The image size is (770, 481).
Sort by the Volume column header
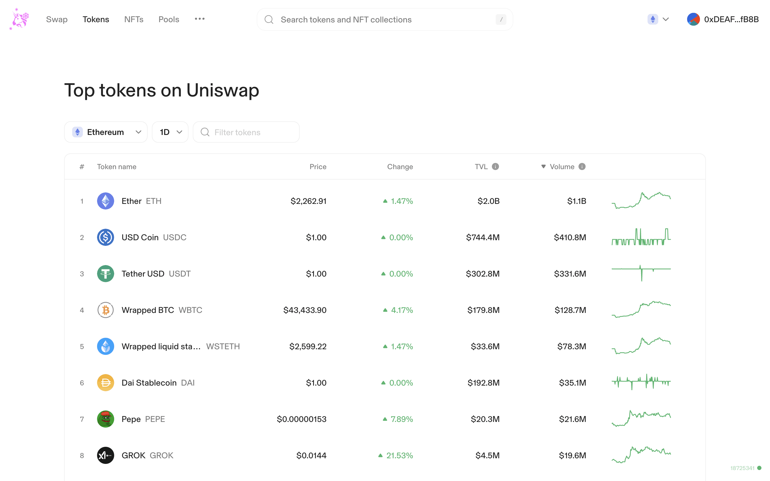pyautogui.click(x=562, y=167)
